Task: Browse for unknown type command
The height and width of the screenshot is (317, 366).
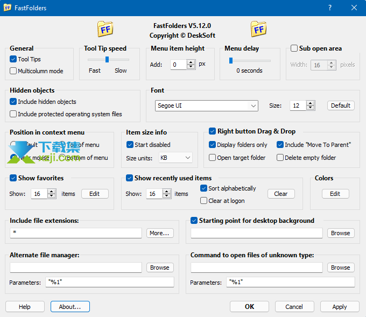Action: pyautogui.click(x=341, y=267)
